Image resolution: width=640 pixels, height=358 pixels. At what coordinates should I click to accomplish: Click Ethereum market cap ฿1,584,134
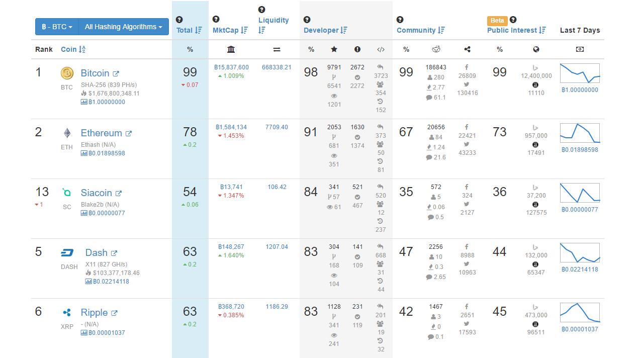231,127
